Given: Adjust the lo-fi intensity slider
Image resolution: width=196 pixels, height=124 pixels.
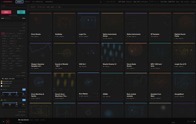Looking at the screenshot, I should pos(13,92).
